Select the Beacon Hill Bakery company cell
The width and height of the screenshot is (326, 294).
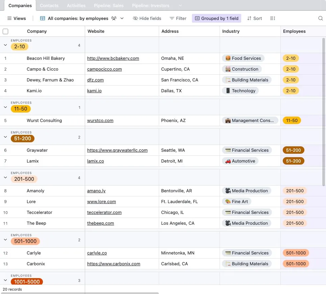(46, 58)
